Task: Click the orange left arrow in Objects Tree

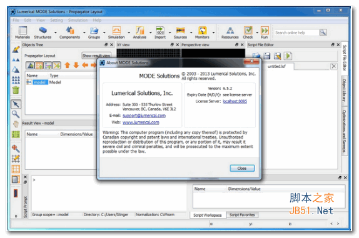Action: coord(85,65)
